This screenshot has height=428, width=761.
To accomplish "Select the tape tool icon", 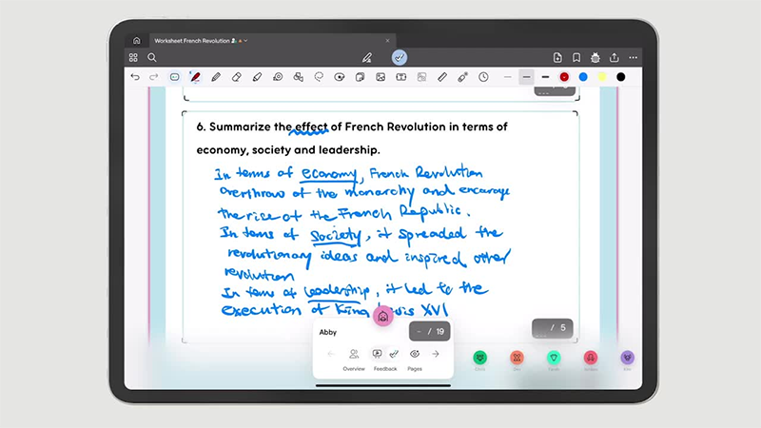I will (x=278, y=77).
